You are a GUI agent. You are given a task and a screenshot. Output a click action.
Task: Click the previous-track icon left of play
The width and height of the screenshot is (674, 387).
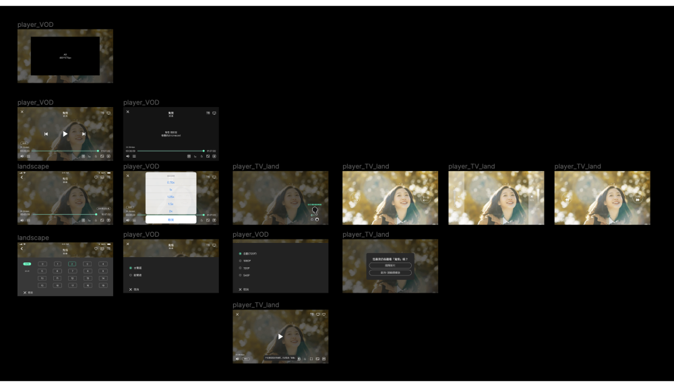[x=46, y=134]
